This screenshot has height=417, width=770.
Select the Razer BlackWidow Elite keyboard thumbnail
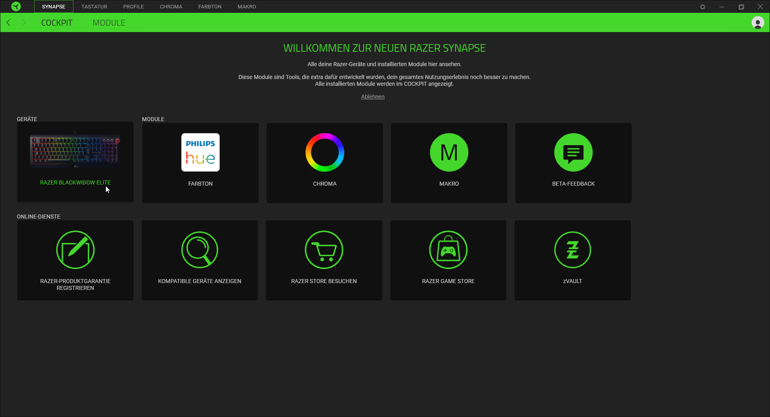point(75,151)
